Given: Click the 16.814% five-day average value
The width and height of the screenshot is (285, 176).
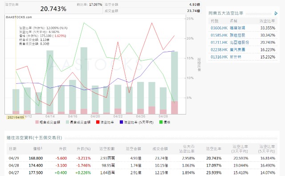Looking at the screenshot, I should [x=268, y=158].
